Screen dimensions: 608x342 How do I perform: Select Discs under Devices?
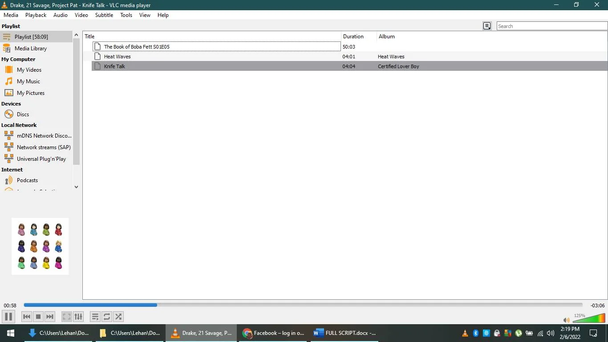point(36,114)
